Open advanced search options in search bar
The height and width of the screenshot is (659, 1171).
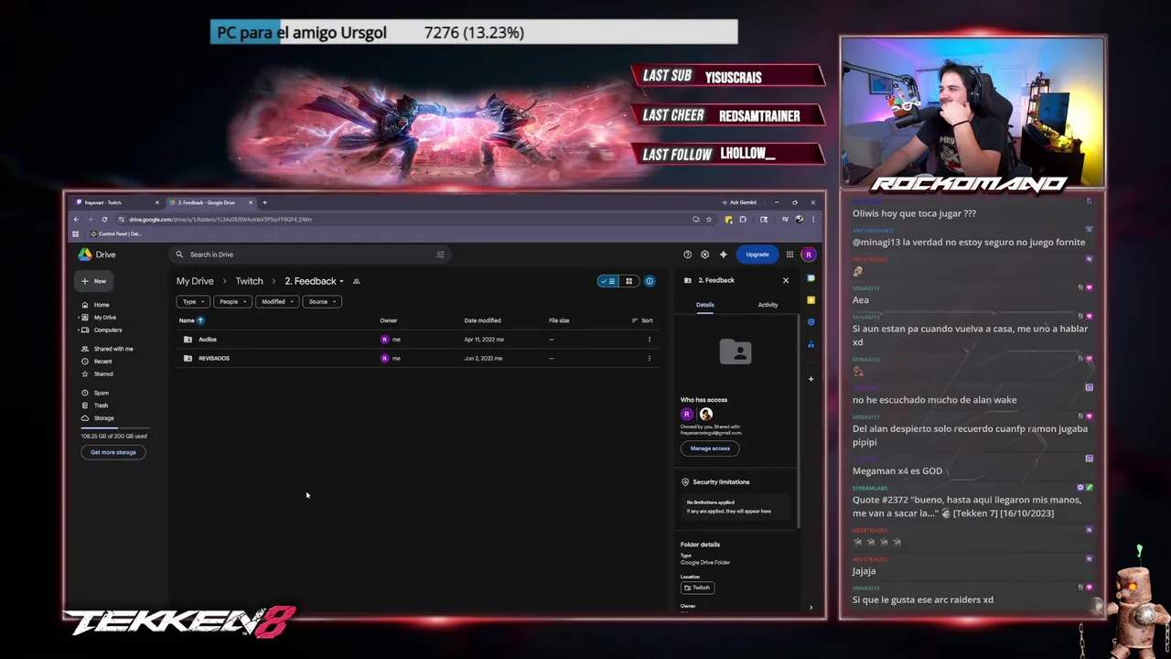coord(440,254)
